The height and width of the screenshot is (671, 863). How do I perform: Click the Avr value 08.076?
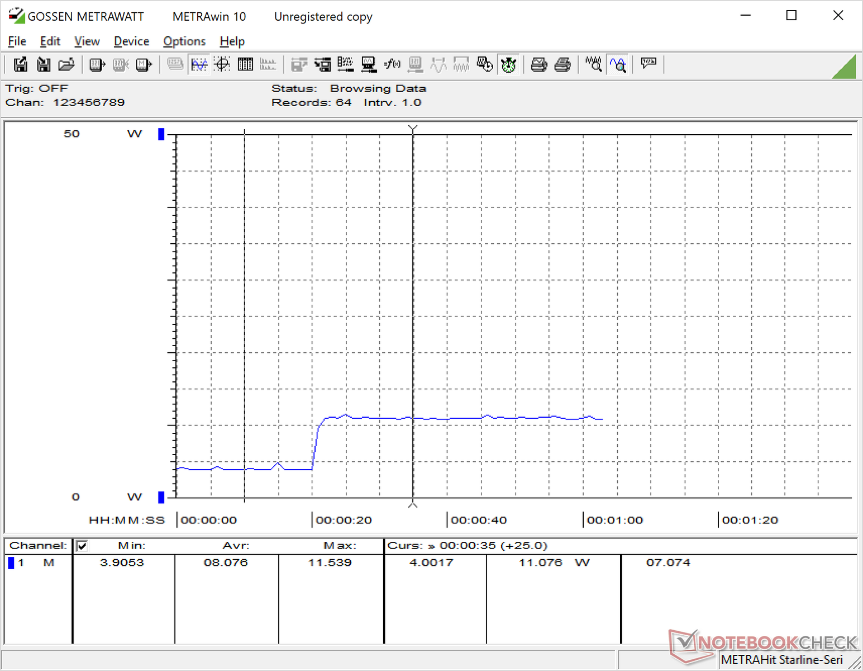(x=226, y=563)
